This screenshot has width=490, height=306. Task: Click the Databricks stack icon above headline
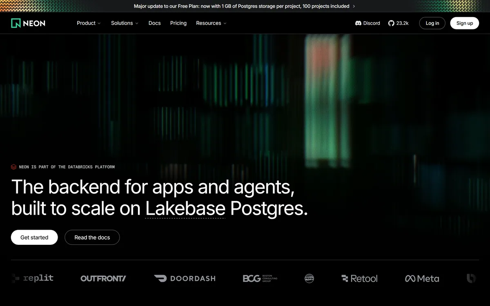click(13, 167)
